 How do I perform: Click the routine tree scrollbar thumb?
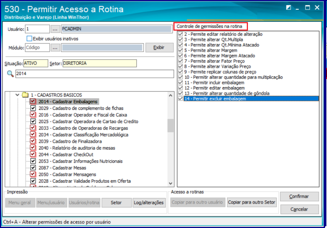pos(171,125)
